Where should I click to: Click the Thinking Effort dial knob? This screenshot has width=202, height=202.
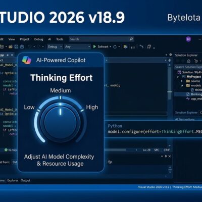60,122
